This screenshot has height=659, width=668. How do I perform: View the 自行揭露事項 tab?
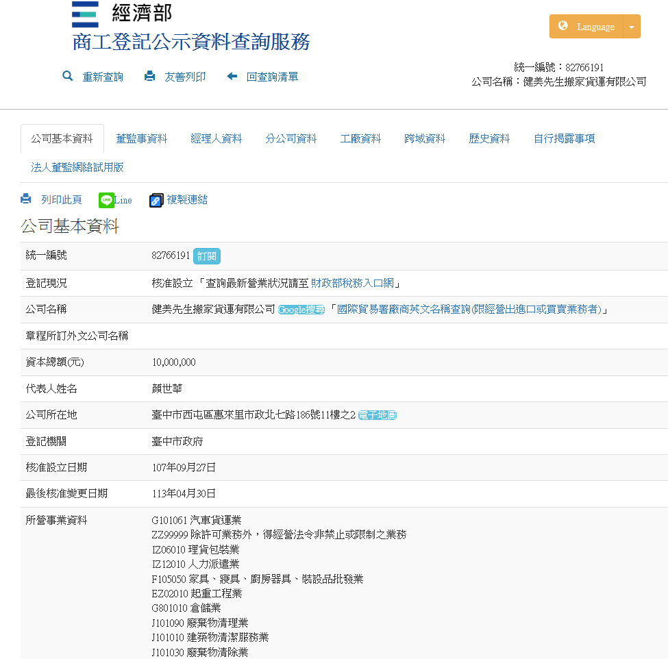(x=564, y=138)
